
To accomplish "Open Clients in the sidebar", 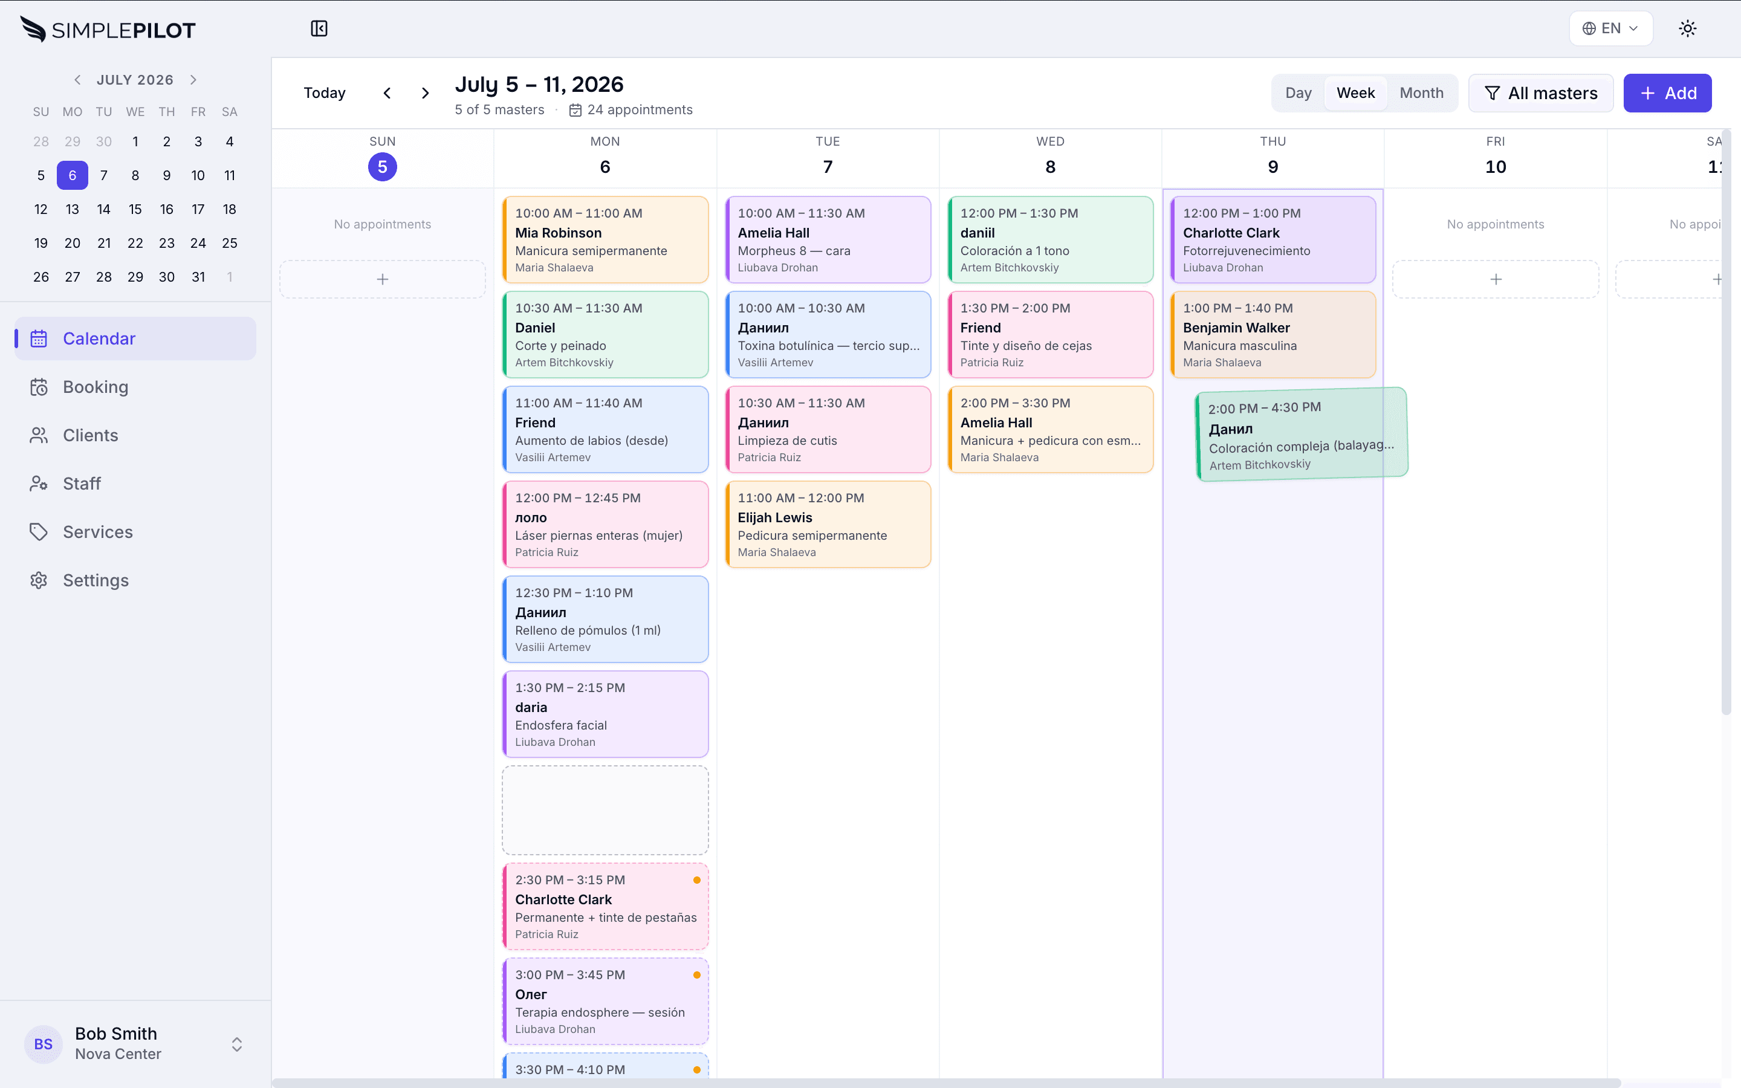I will click(135, 435).
